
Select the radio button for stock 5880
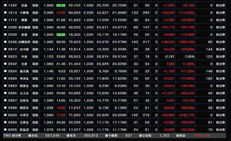tap(5, 122)
